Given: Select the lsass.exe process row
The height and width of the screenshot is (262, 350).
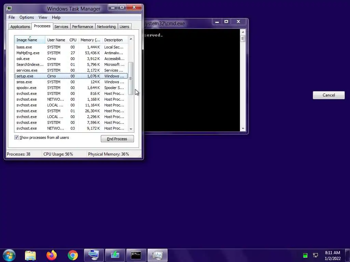Looking at the screenshot, I should pyautogui.click(x=71, y=47).
